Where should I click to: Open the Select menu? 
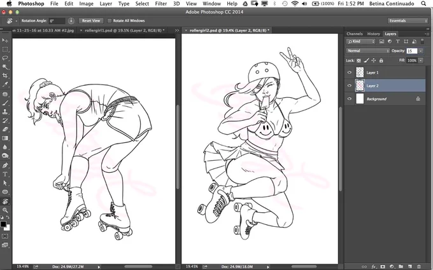(142, 4)
